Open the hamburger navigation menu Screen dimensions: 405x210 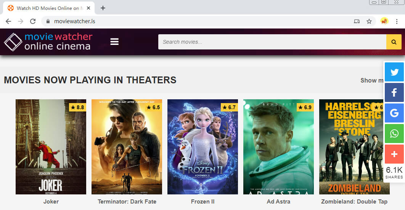tap(114, 41)
